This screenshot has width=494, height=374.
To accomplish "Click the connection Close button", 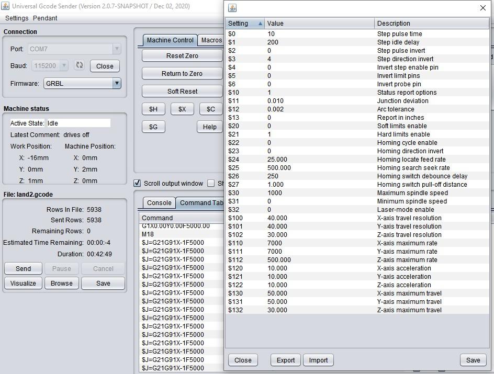I will [x=105, y=66].
